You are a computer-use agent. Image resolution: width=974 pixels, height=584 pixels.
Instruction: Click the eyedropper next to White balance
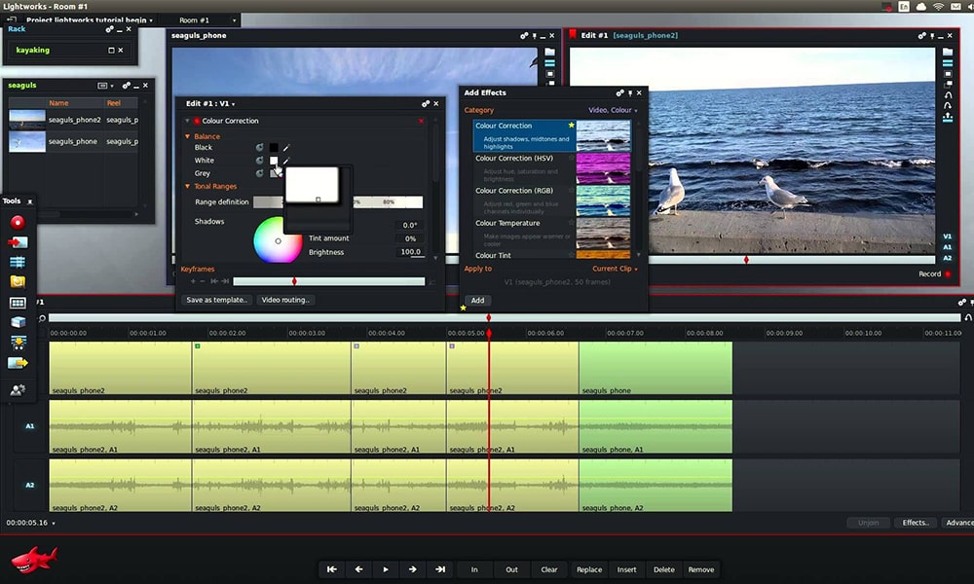[286, 161]
